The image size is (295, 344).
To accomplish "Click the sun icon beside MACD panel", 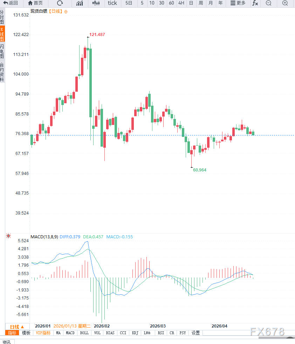I will pos(8,236).
